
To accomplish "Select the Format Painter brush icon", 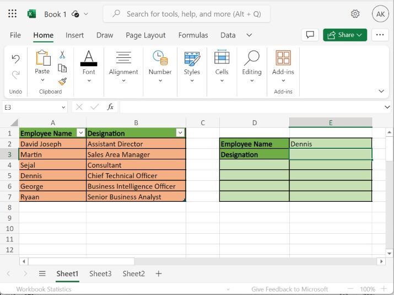I will tap(62, 82).
